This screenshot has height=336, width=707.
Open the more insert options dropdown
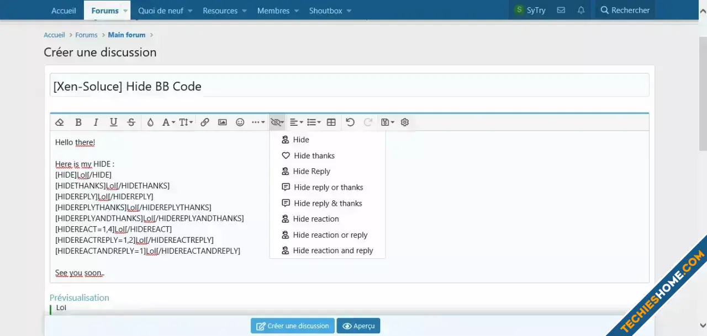click(258, 122)
